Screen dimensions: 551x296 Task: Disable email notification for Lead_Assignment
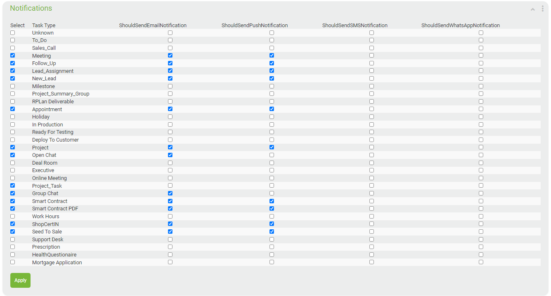[170, 71]
